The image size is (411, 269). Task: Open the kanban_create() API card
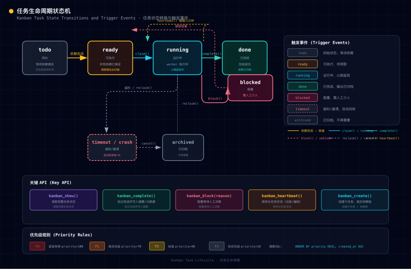(355, 200)
